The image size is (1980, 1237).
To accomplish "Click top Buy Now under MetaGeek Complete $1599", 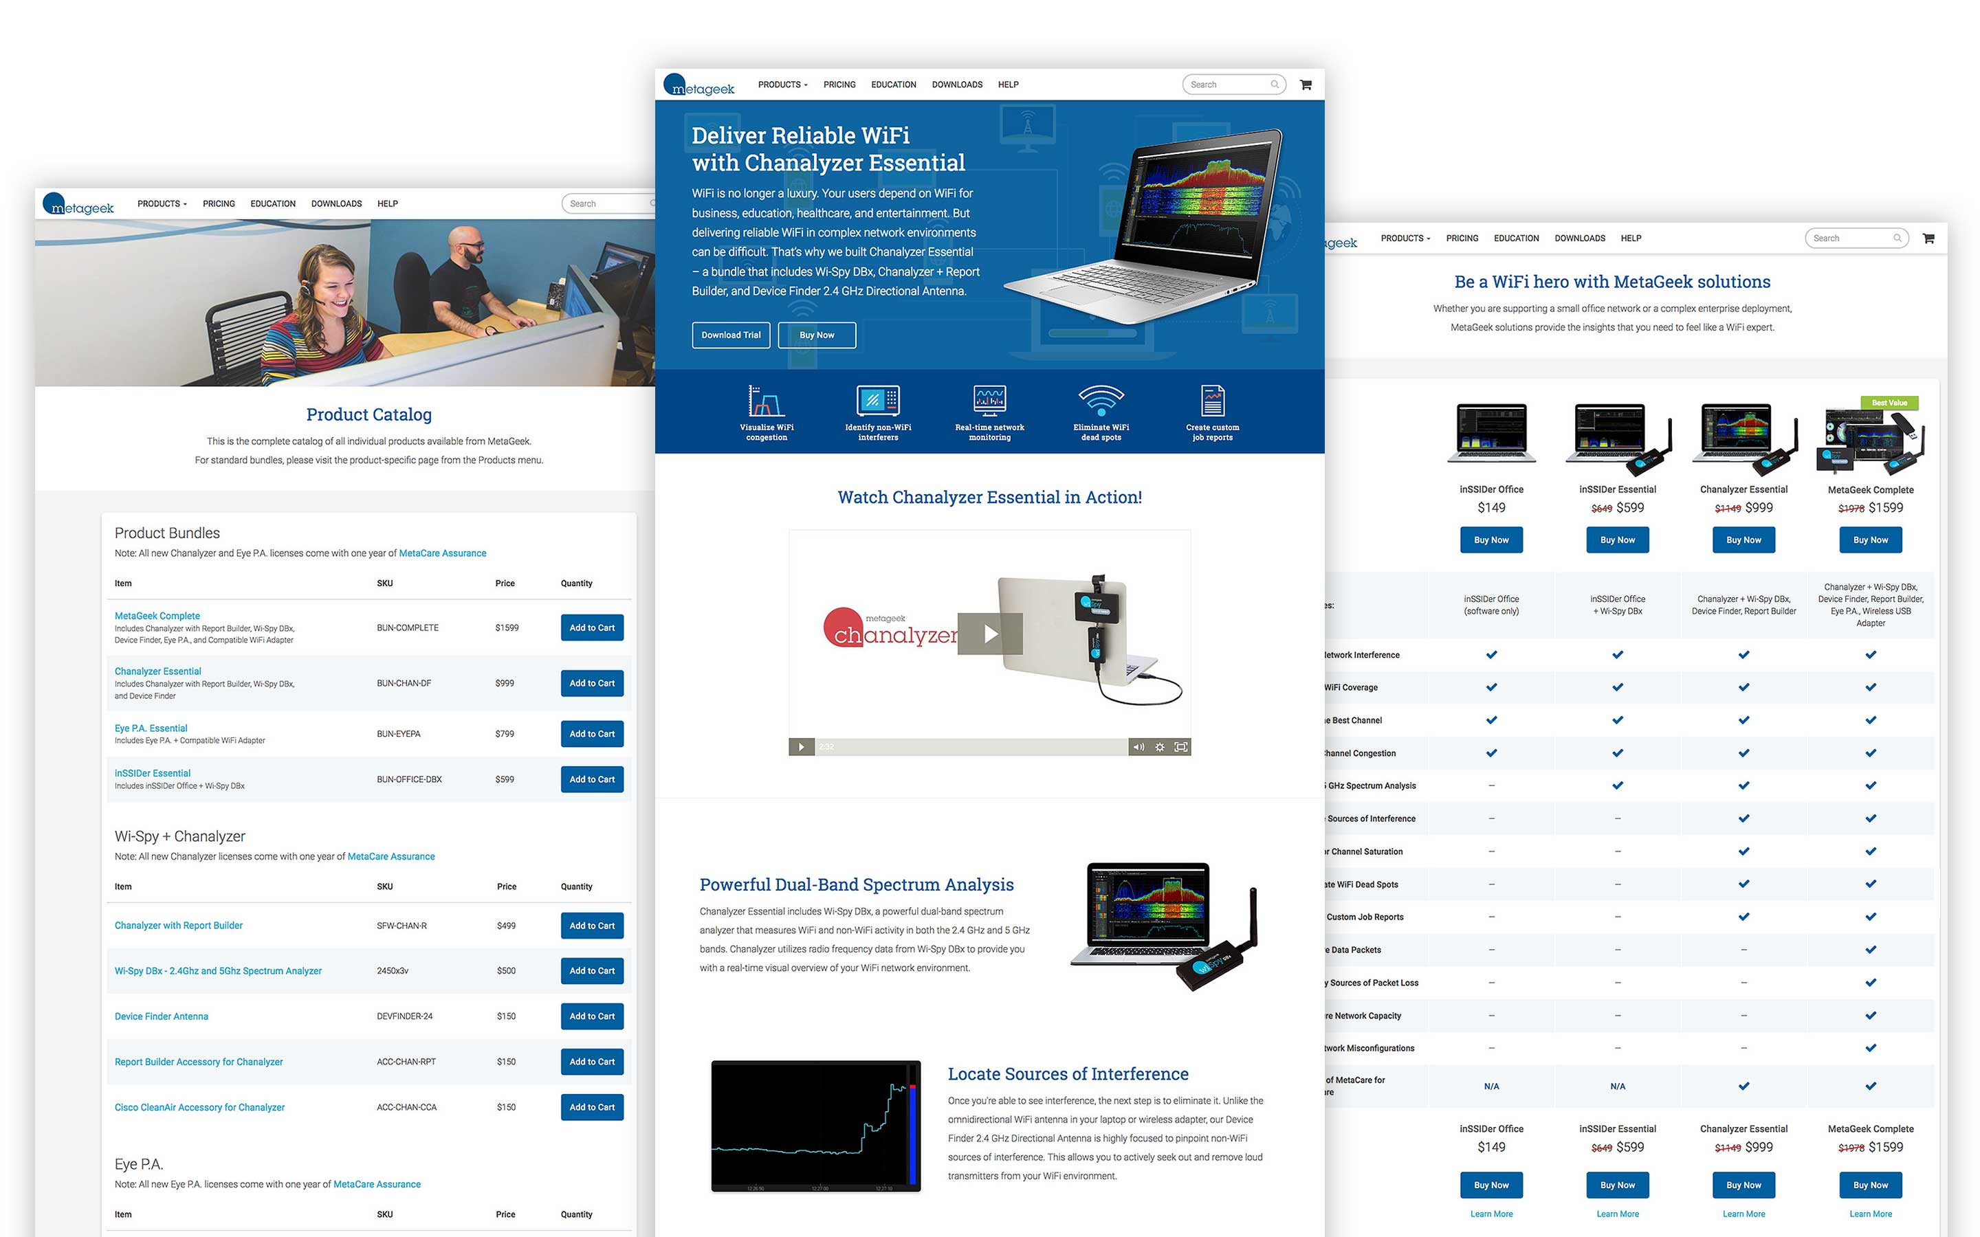I will click(1871, 540).
